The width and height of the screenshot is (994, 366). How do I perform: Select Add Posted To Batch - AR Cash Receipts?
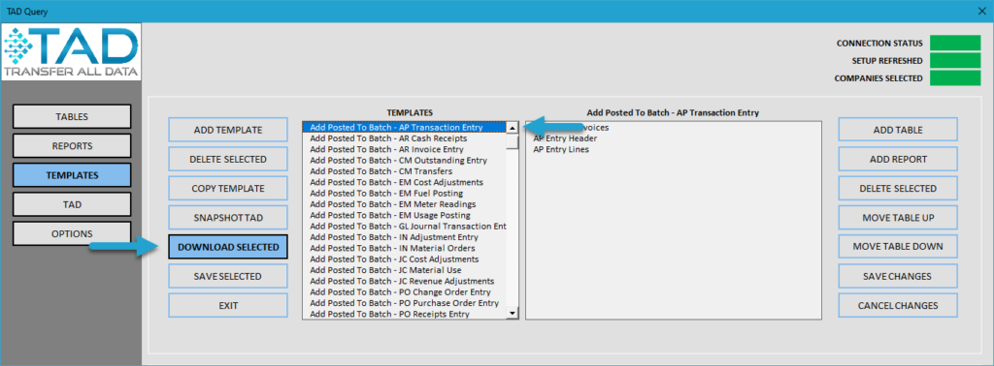tap(405, 137)
